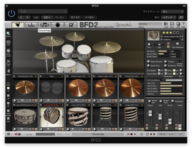Open the Preferences checkmark page tab
The image size is (192, 149).
point(71,25)
